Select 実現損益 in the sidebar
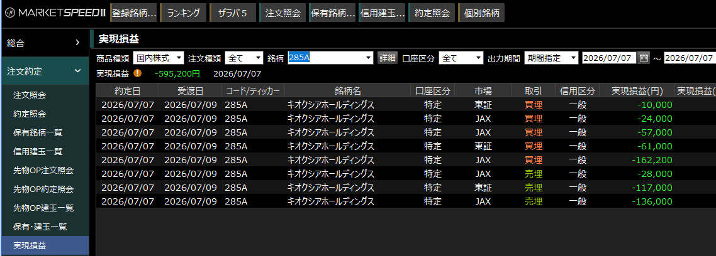 45,245
